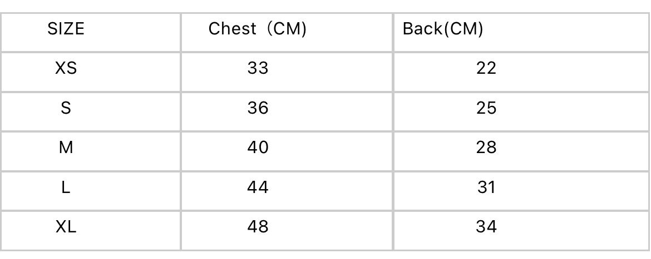
Task: Select the back value 34
Action: click(x=486, y=227)
